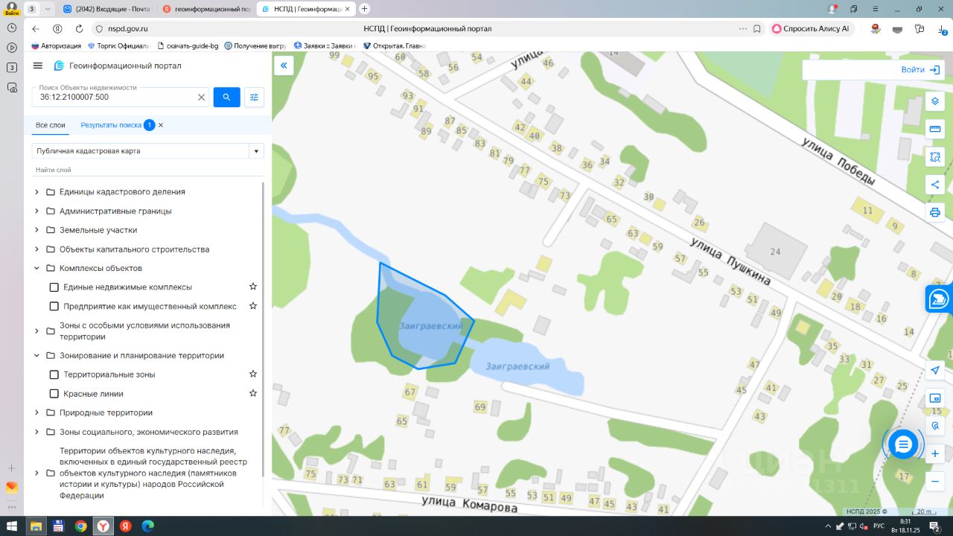Open скачать-guide-bg bookmark
Image resolution: width=953 pixels, height=536 pixels.
[188, 46]
